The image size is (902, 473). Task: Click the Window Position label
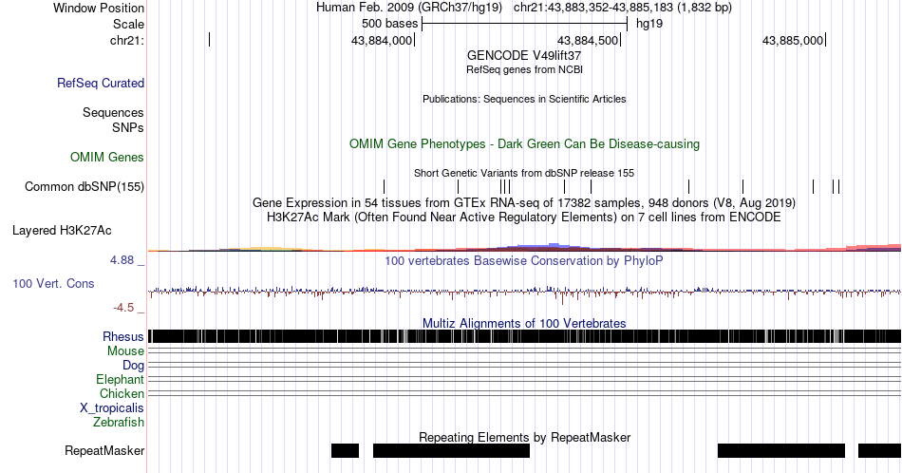[x=99, y=8]
